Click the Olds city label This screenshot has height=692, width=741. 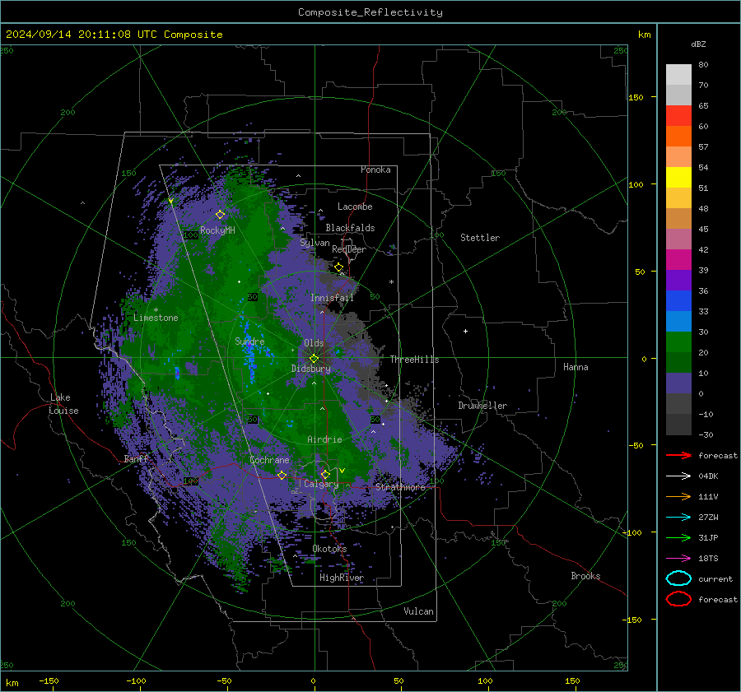point(314,343)
